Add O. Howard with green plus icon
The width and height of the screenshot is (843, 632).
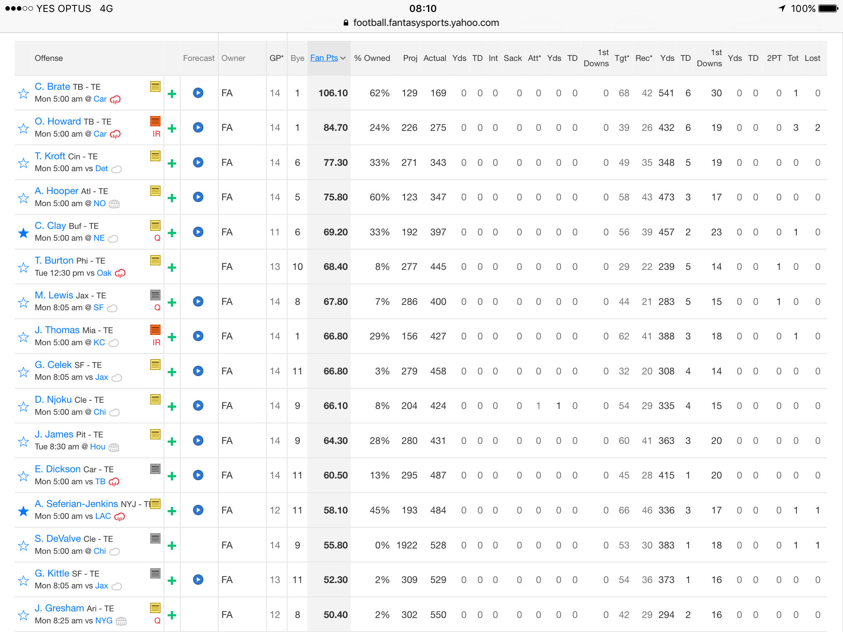coord(172,128)
